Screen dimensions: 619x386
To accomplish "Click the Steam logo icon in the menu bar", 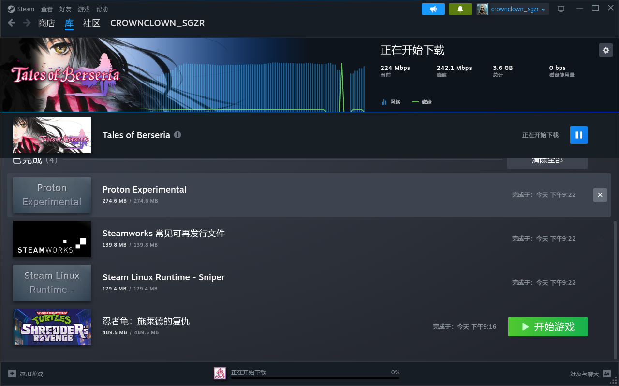I will tap(11, 9).
